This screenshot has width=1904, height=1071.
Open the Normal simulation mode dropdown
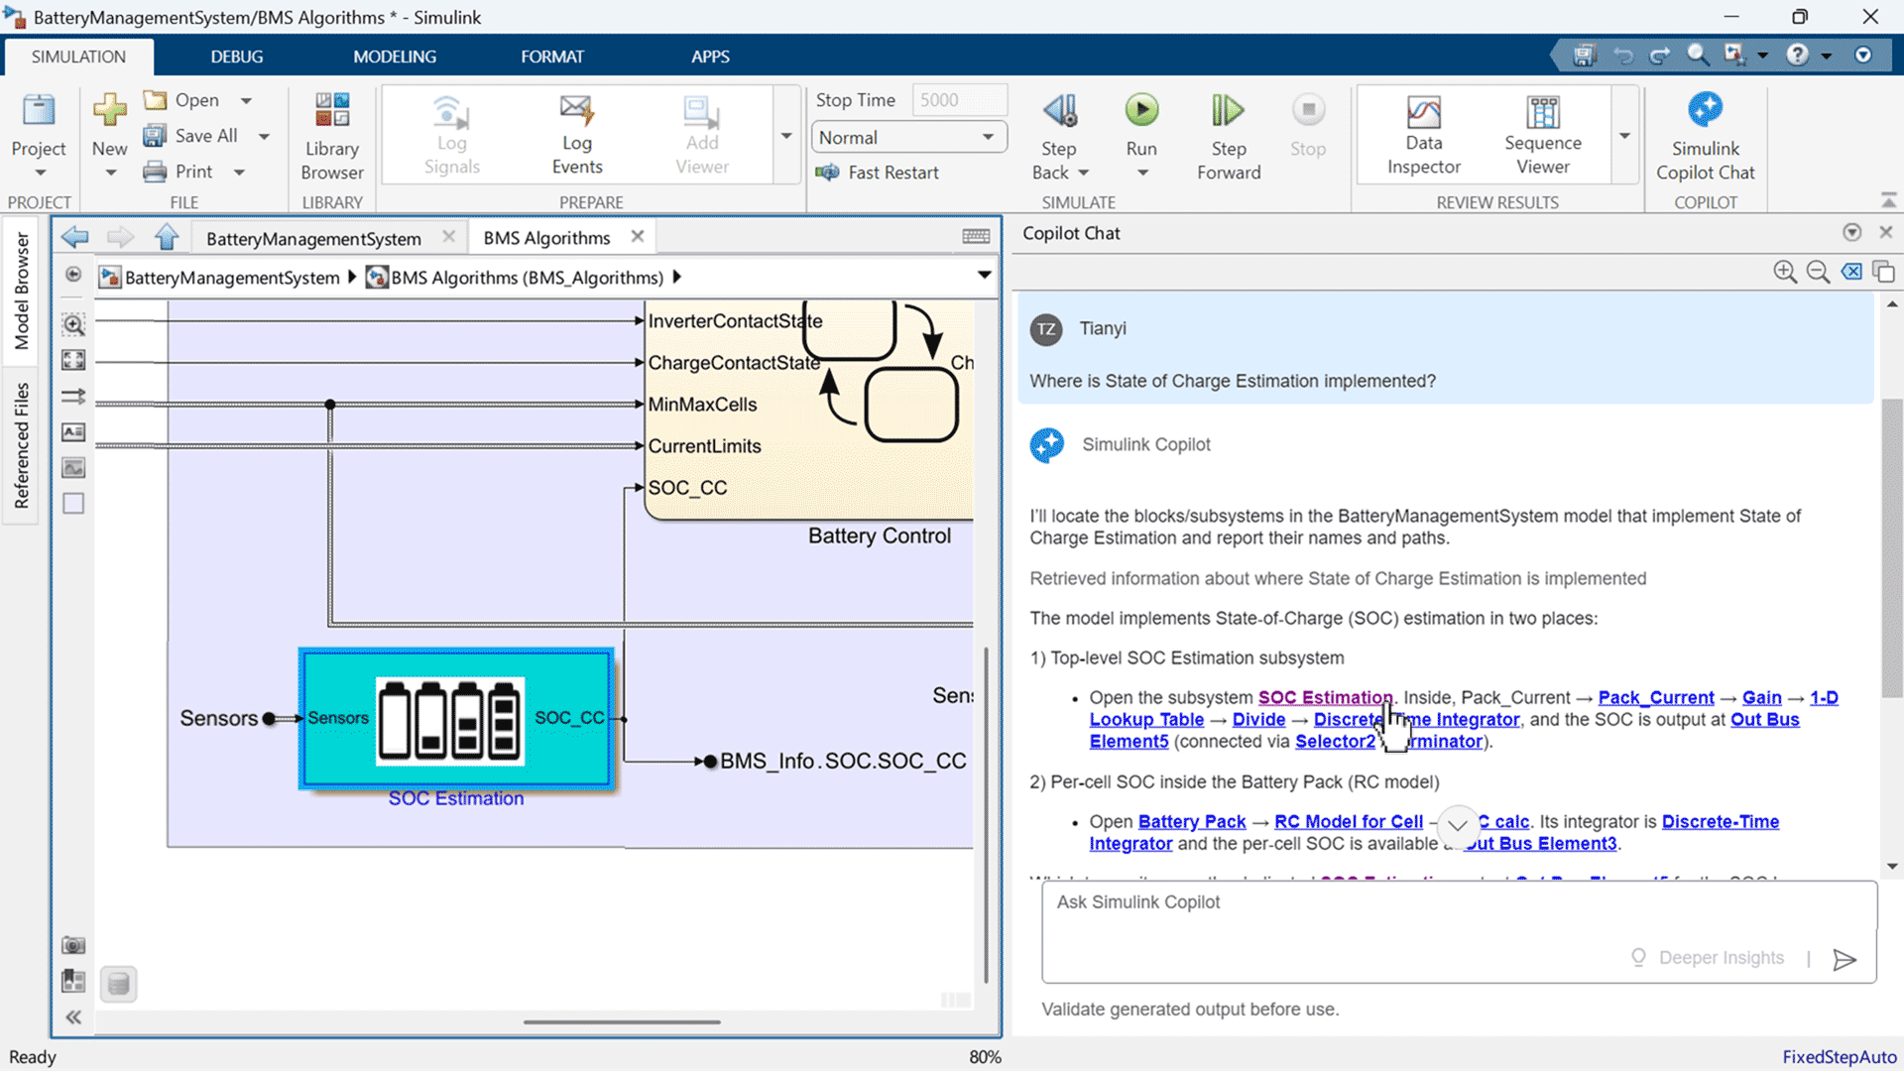coord(908,138)
